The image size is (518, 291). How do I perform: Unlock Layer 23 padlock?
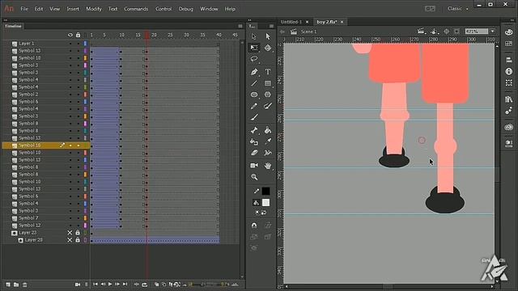click(x=78, y=233)
